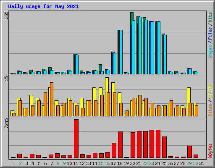Click day 4 on the date axis
This screenshot has width=215, height=168.
pos(33,163)
